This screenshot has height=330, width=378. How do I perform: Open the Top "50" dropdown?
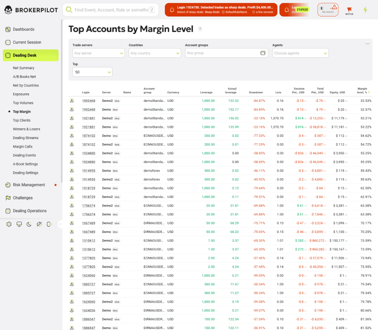pyautogui.click(x=92, y=72)
